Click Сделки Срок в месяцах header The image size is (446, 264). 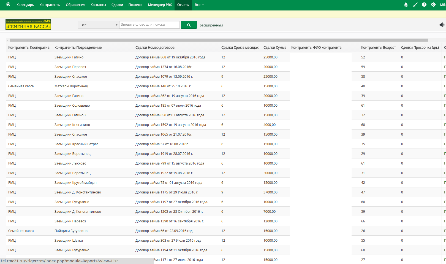[x=240, y=47]
